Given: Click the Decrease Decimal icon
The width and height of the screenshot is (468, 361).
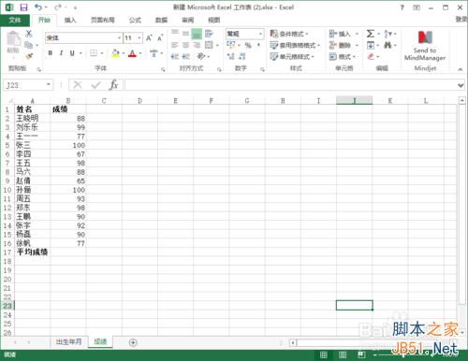Looking at the screenshot, I should [x=241, y=56].
